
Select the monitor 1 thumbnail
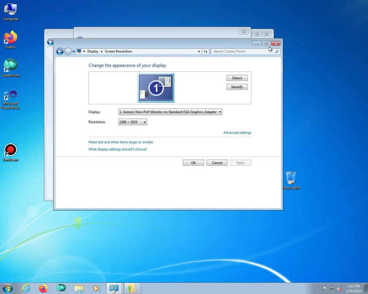(156, 88)
